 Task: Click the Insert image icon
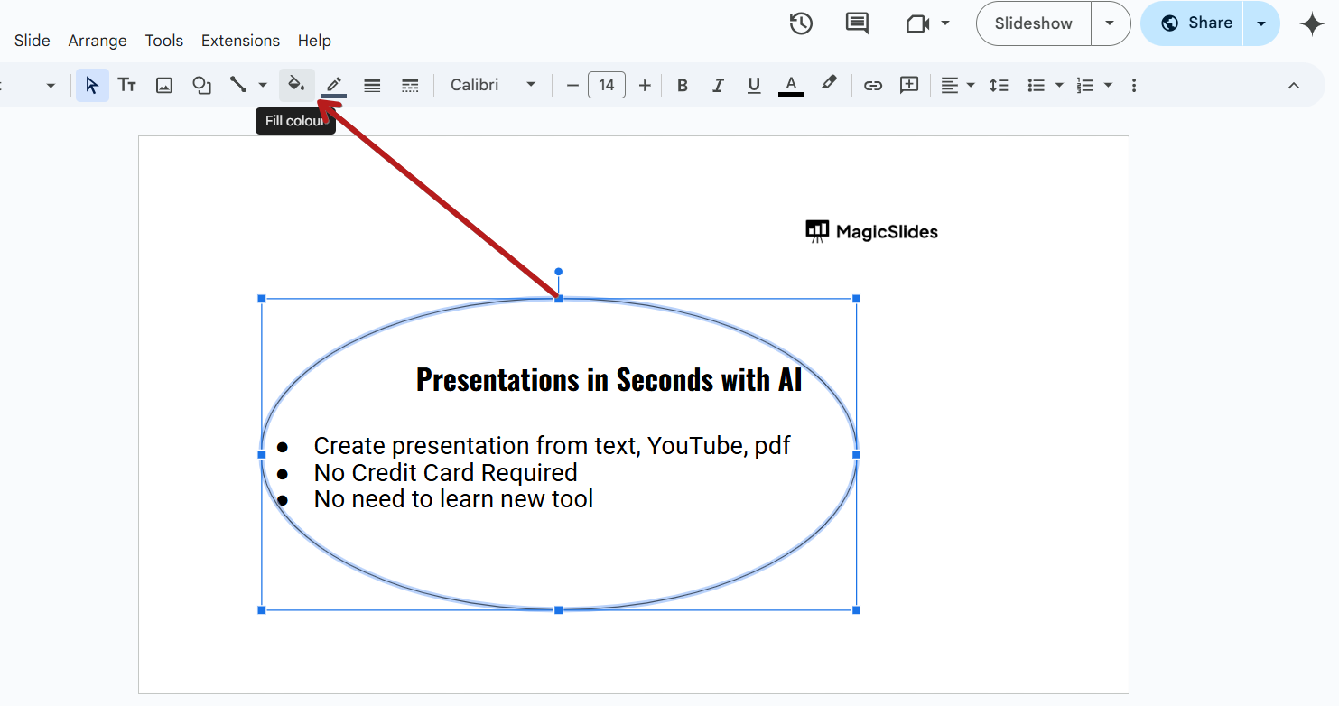pyautogui.click(x=163, y=85)
